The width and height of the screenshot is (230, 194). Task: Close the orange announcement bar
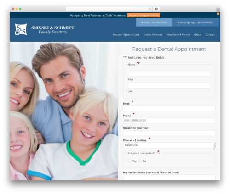click(x=218, y=14)
